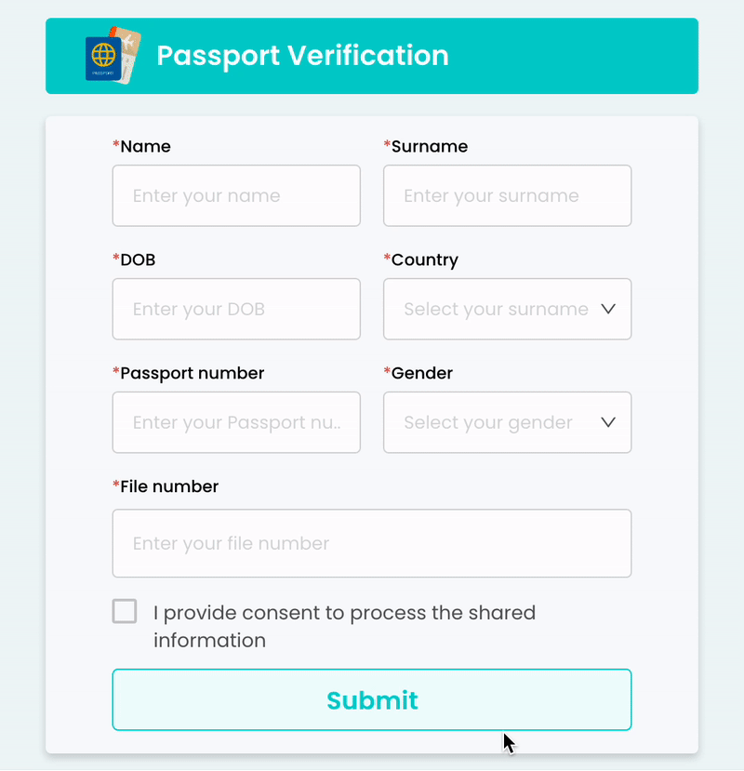Open the Gender dropdown

[x=496, y=423]
